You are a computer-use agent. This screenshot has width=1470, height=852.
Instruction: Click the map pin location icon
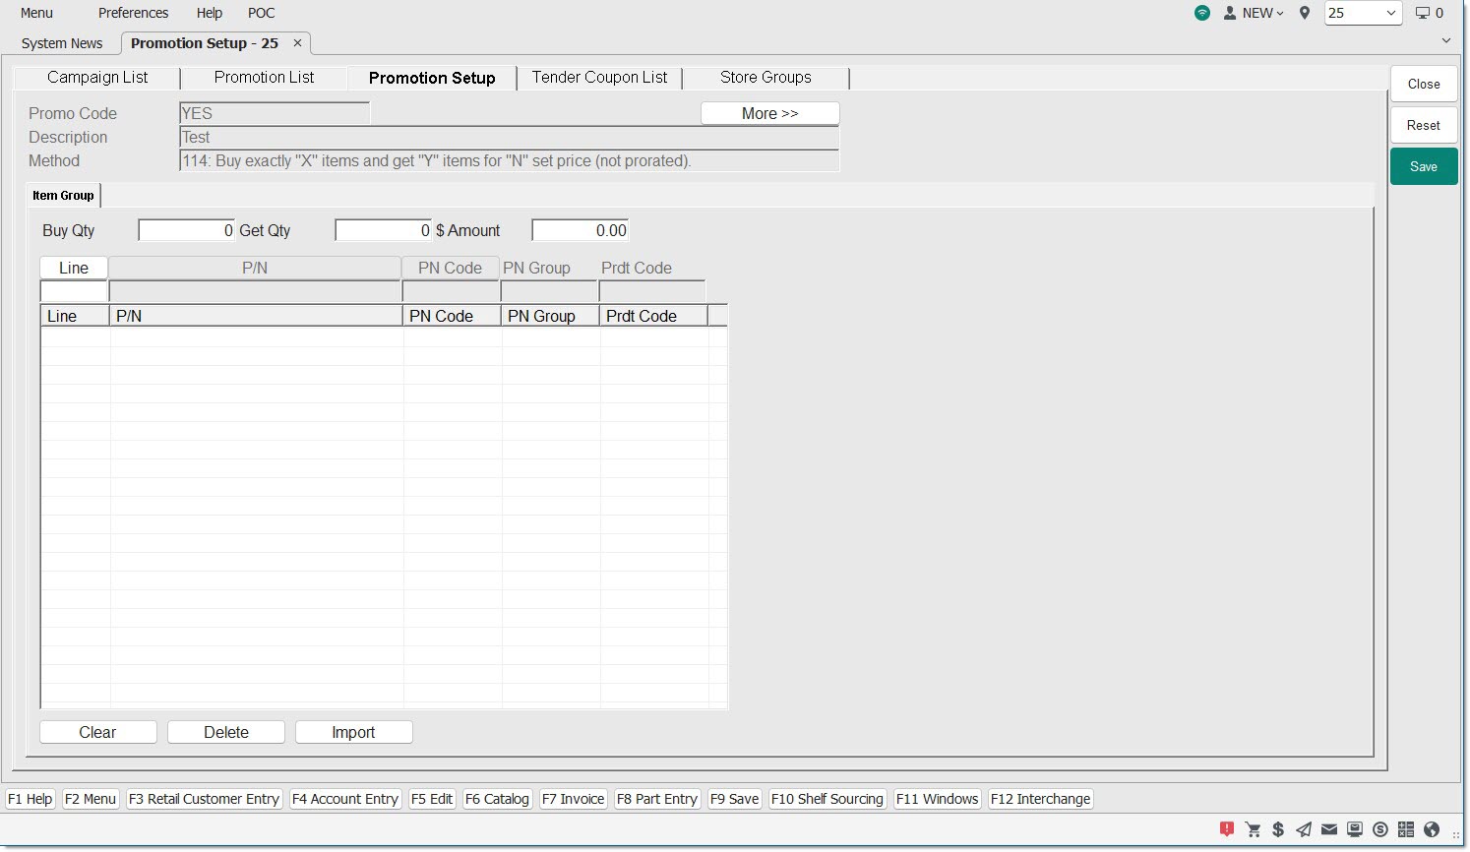1305,13
